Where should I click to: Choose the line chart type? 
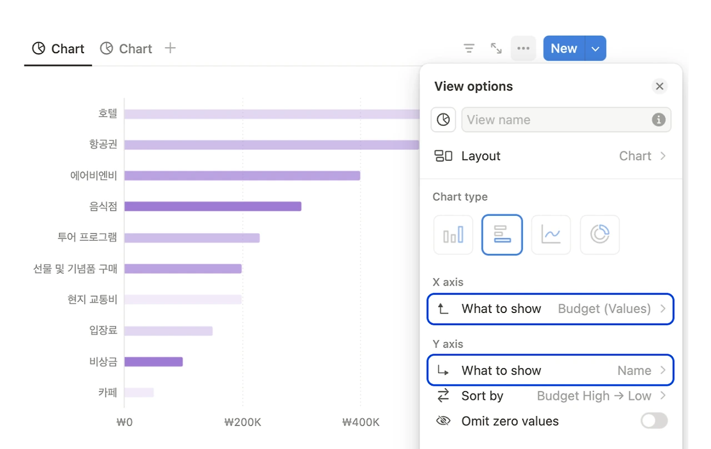(551, 235)
